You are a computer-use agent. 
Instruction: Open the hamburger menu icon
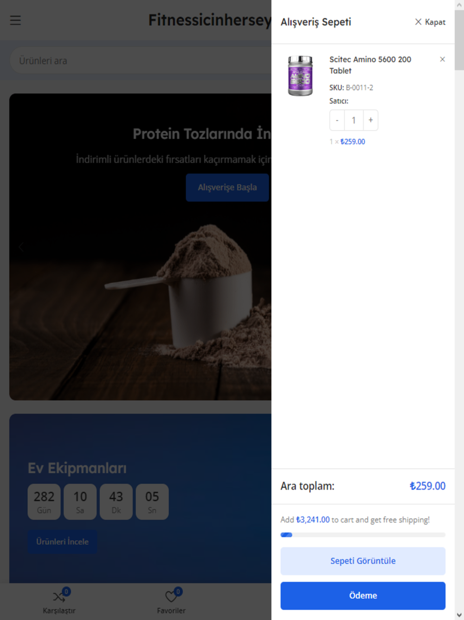[x=15, y=20]
